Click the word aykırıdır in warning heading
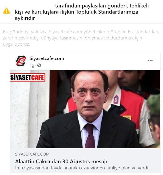Image resolution: width=163 pixels, height=175 pixels. [25, 18]
